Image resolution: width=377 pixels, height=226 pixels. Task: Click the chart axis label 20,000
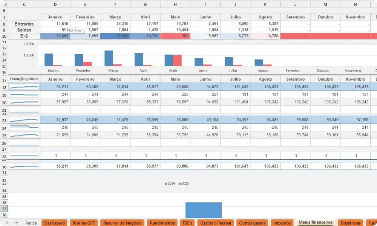29,44
